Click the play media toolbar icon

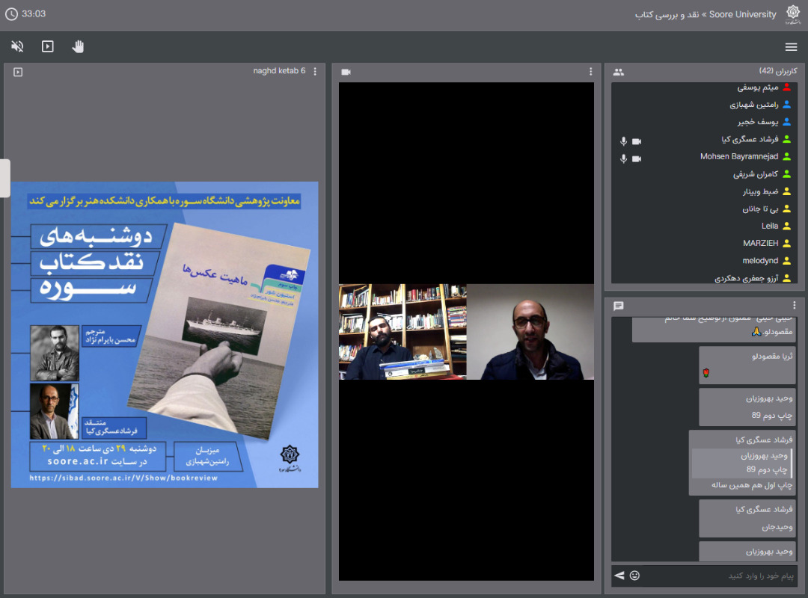[47, 46]
